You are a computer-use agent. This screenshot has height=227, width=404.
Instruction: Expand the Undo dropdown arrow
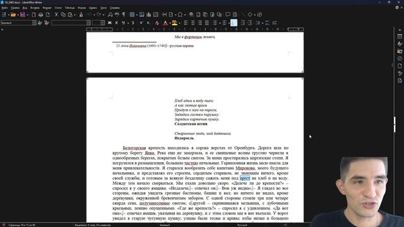pyautogui.click(x=94, y=15)
